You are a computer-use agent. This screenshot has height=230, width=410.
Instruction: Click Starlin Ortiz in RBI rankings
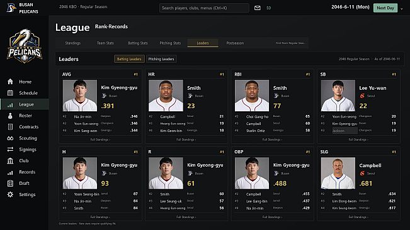256,131
